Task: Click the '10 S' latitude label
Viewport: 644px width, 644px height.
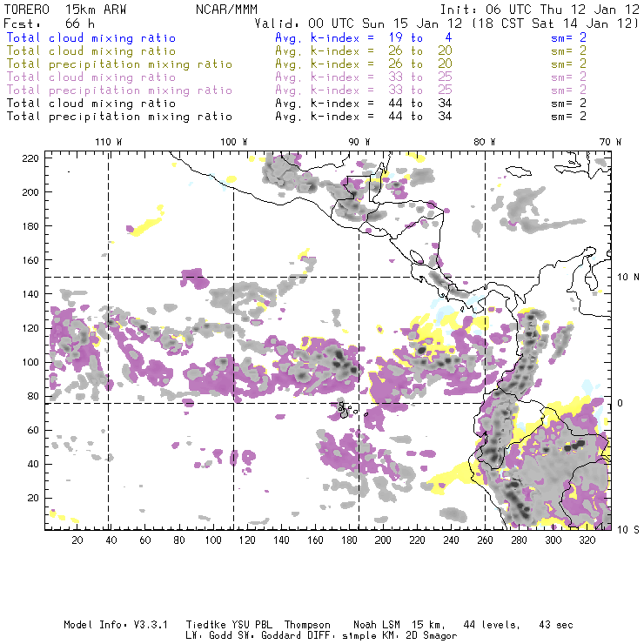Action: pyautogui.click(x=628, y=530)
